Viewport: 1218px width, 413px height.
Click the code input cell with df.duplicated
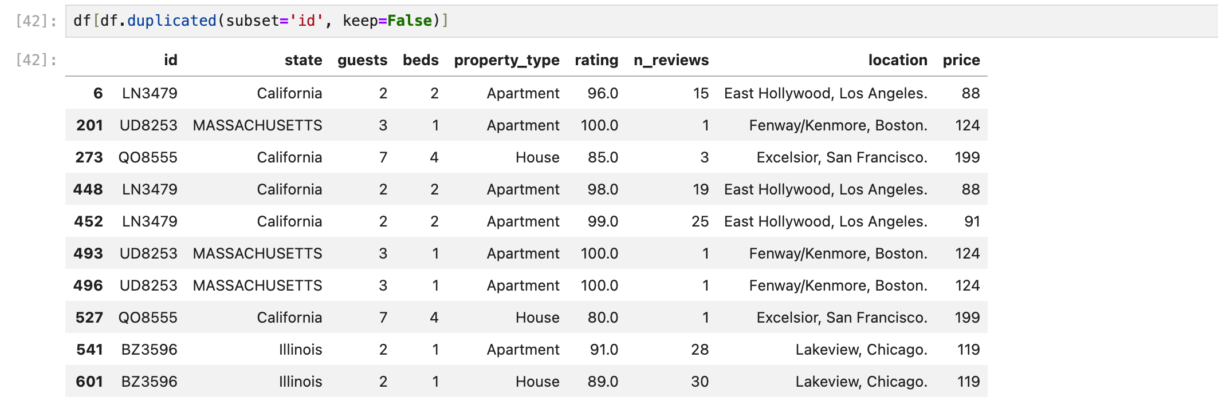pos(642,21)
